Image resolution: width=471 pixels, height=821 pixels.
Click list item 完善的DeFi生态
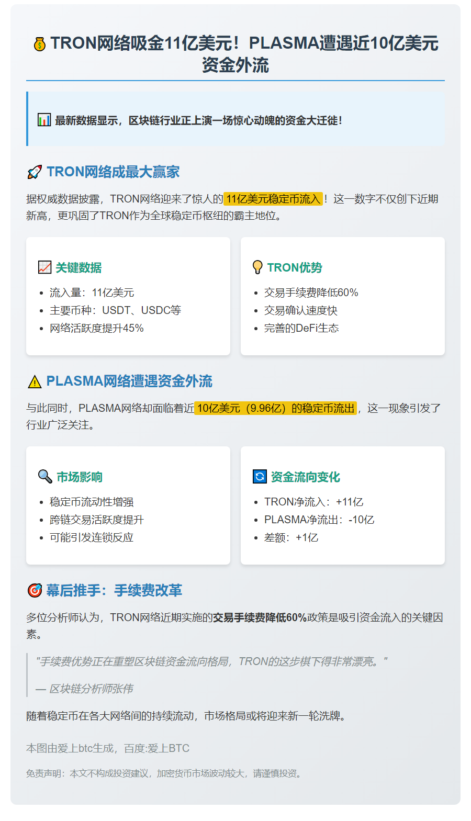coord(301,328)
